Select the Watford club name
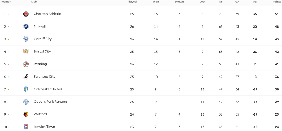 [40, 114]
